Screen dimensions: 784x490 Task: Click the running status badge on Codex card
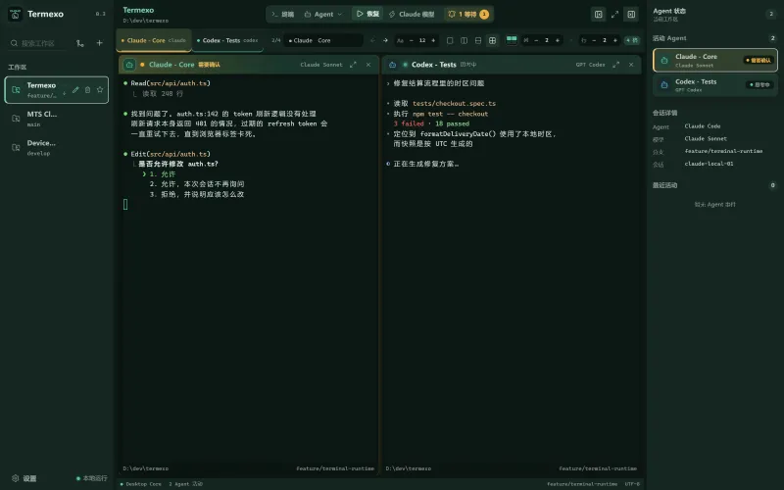[x=760, y=84]
